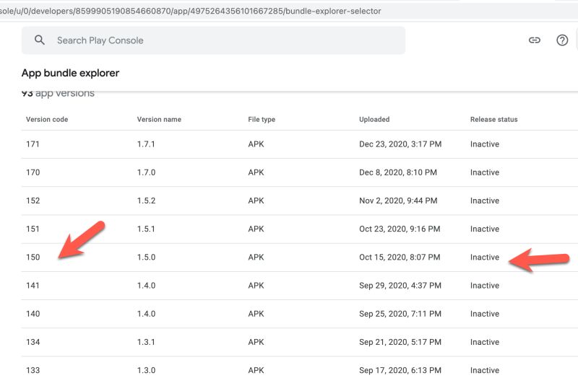Select version name 1.7.0

(x=146, y=172)
